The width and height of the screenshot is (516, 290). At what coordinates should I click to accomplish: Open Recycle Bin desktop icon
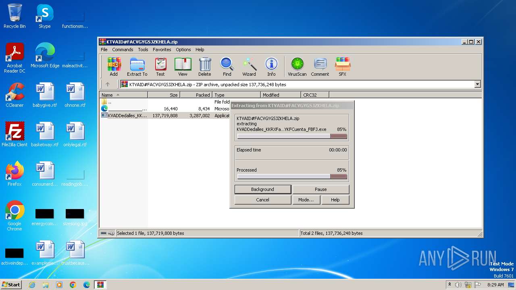pyautogui.click(x=15, y=16)
